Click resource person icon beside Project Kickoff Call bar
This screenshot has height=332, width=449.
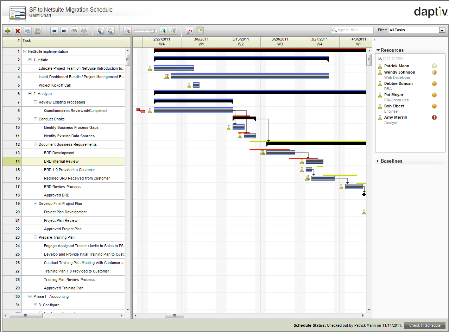189,85
